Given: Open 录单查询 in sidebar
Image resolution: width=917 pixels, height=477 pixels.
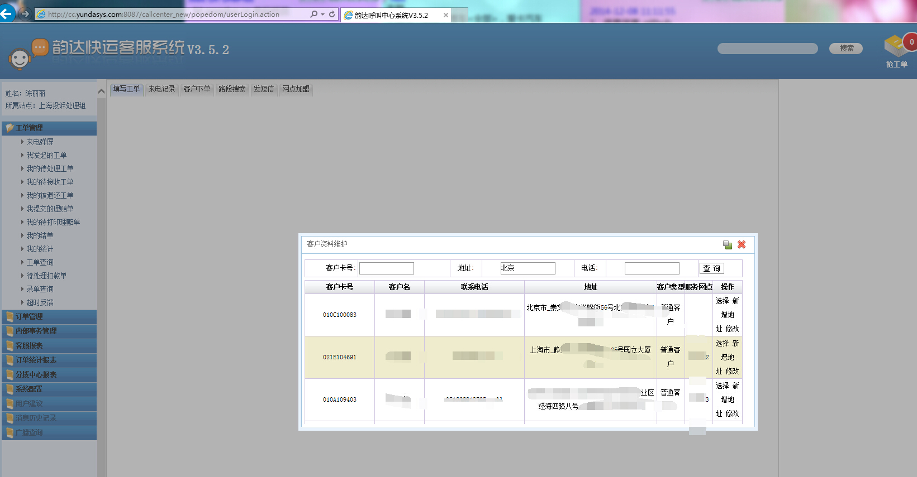Looking at the screenshot, I should [40, 289].
